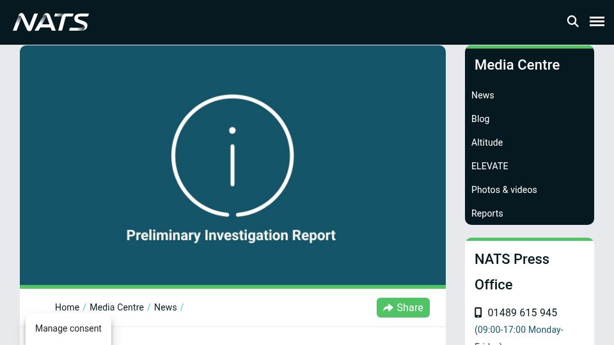Go to Media Centre breadcrumb link
Viewport: 614px width, 345px height.
pos(116,307)
